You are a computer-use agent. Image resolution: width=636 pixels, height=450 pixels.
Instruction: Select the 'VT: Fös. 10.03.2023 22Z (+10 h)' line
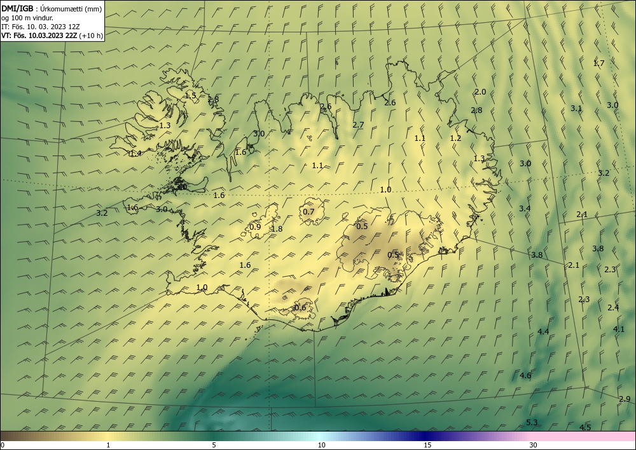tap(52, 35)
